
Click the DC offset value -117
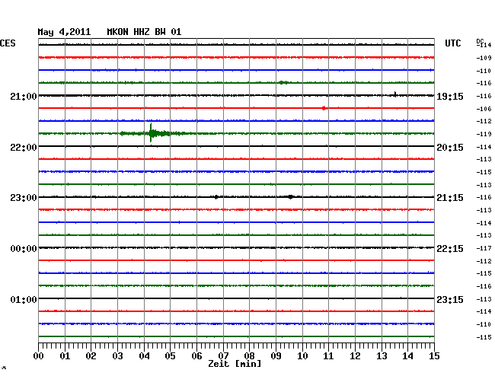pos(484,249)
